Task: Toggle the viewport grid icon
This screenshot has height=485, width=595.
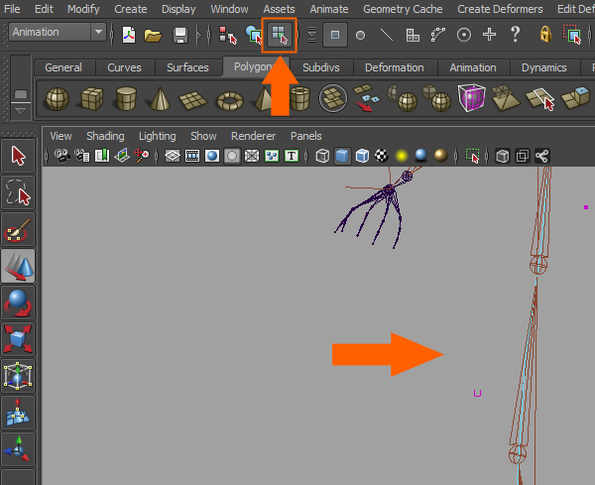Action: point(173,156)
